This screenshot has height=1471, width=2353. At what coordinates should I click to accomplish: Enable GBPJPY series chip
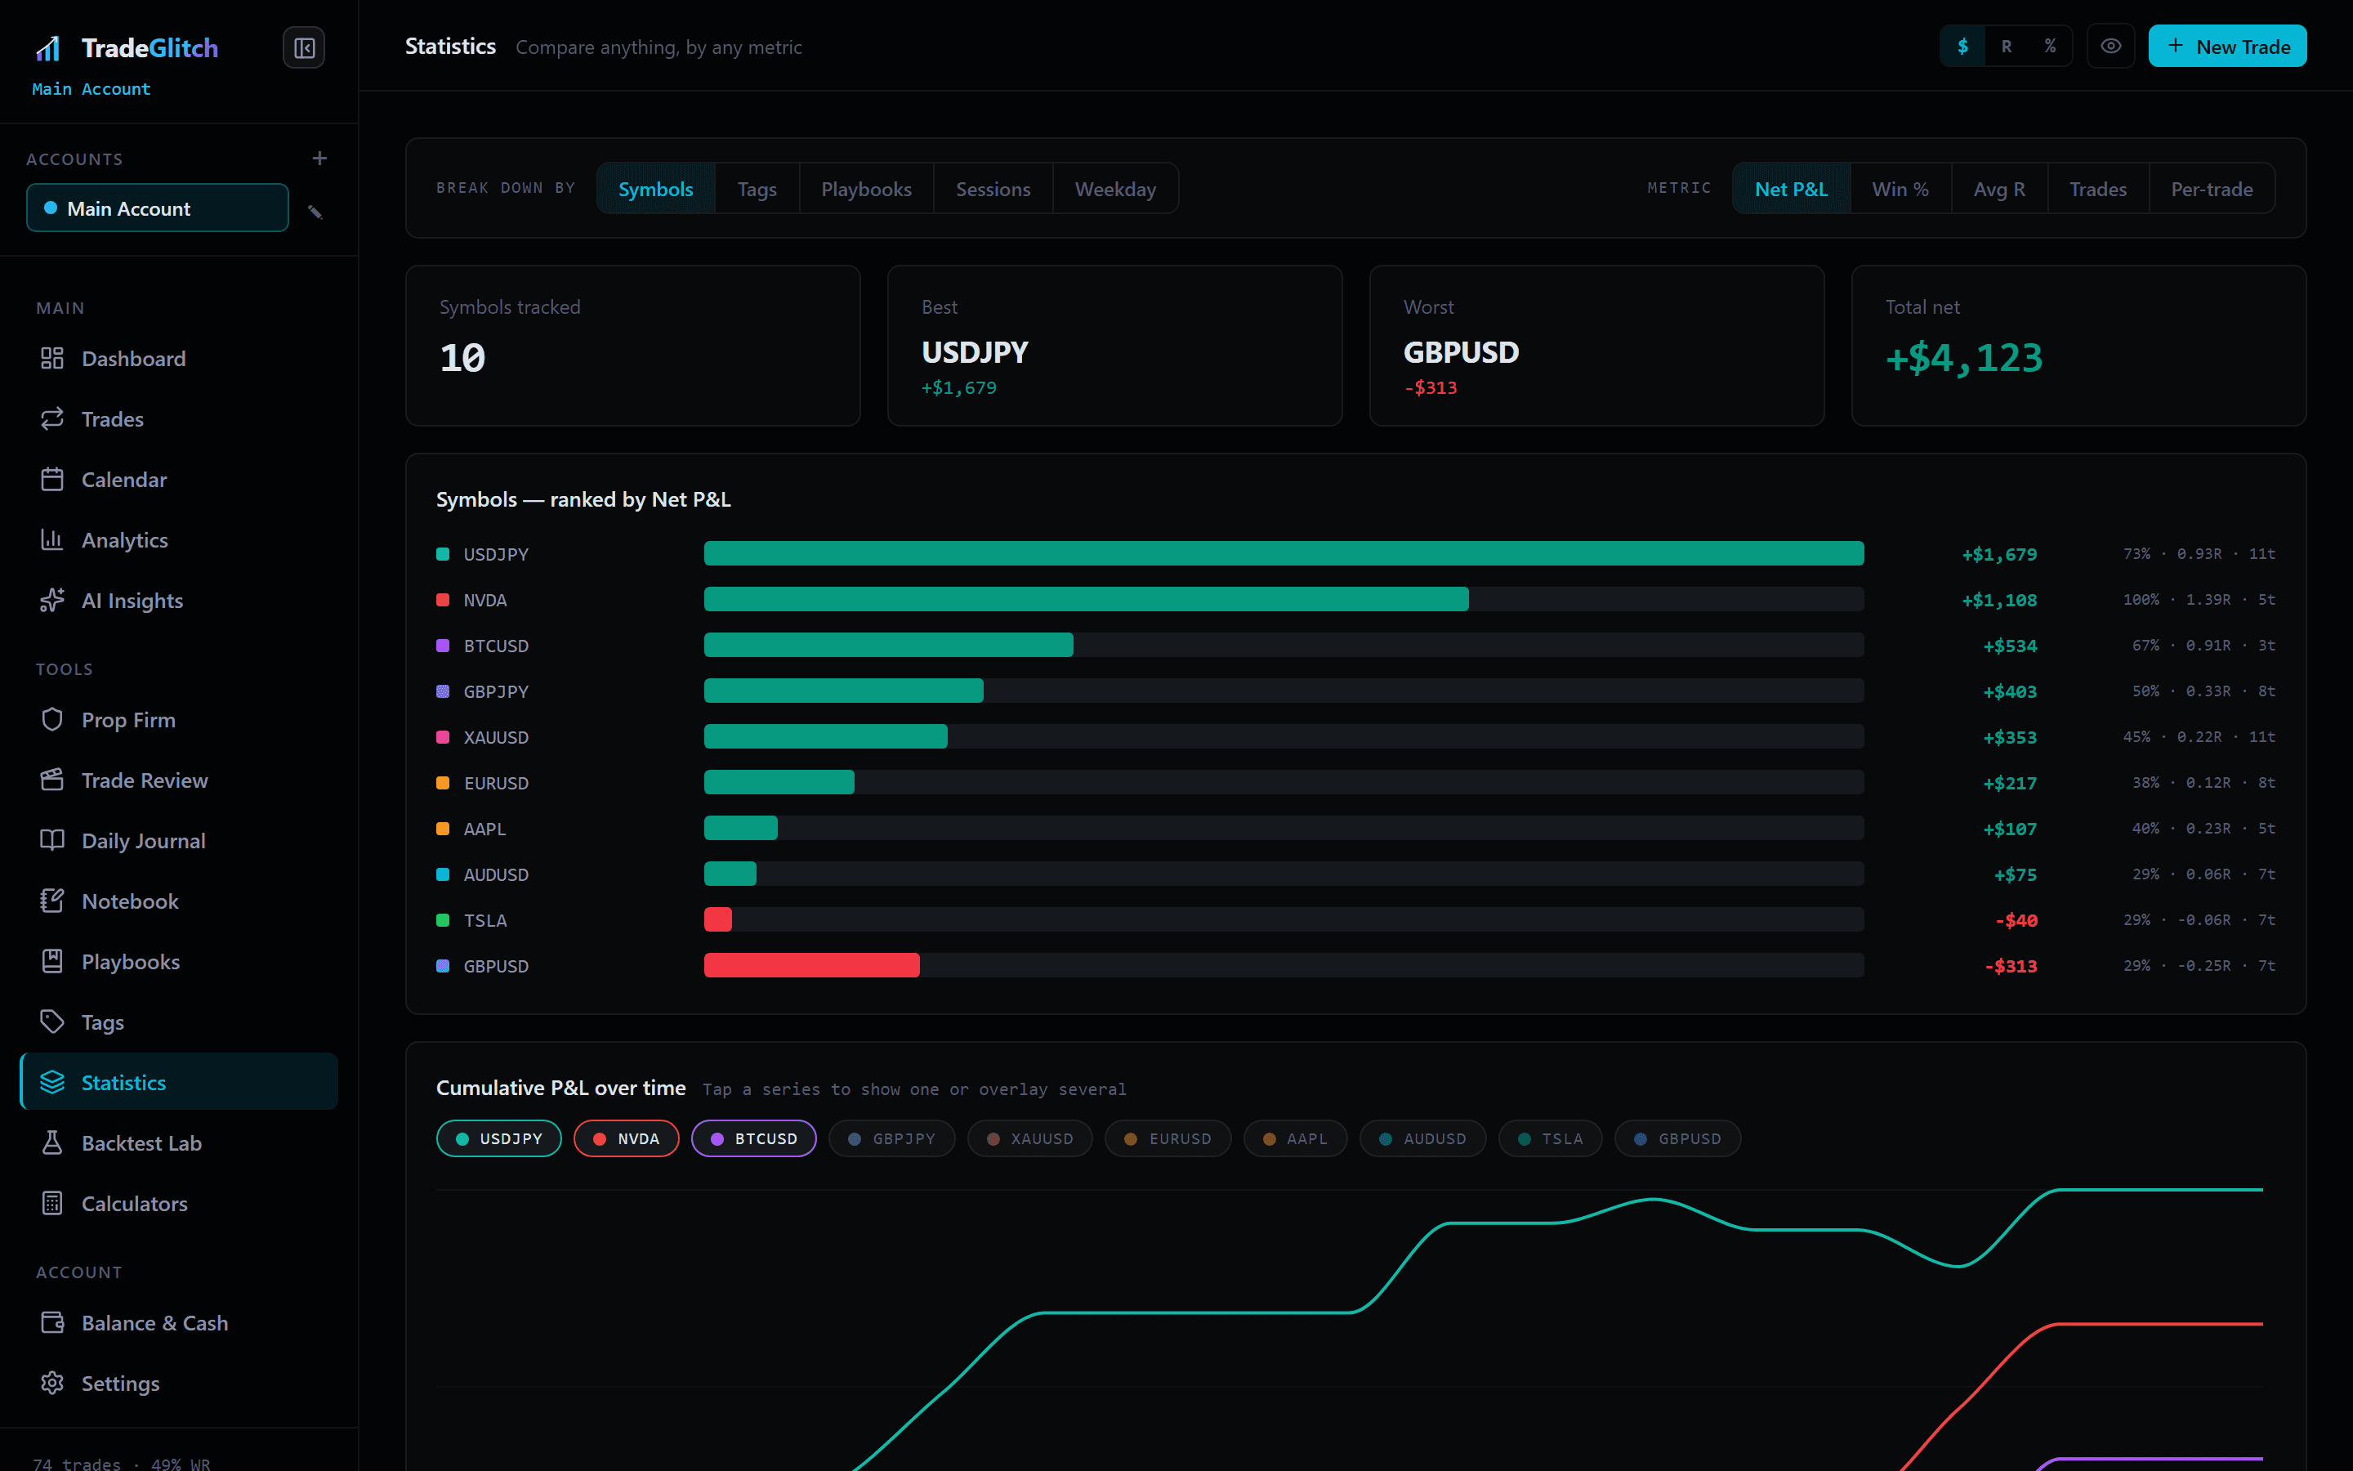click(891, 1138)
